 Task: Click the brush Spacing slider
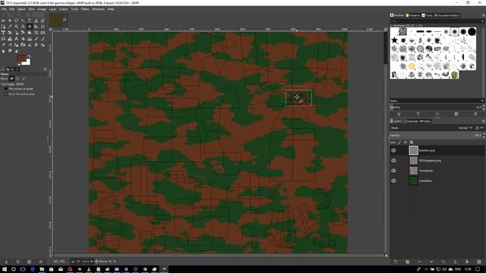(435, 107)
